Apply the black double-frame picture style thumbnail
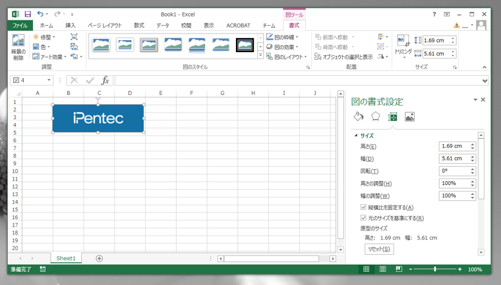Screen dimensions: 501x285 (245, 45)
